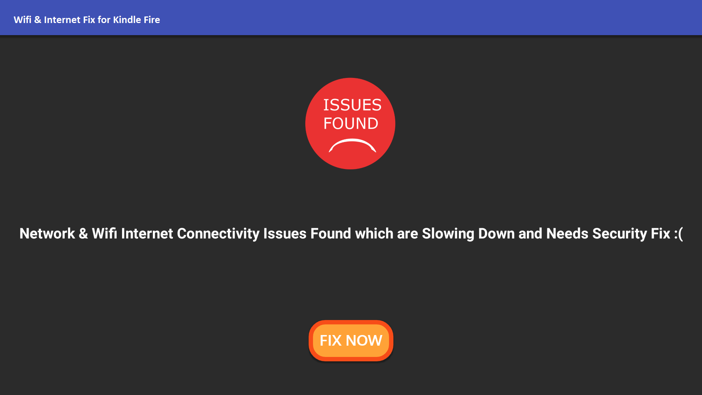Click the Network & Wifi issues message
Viewport: 702px width, 395px height.
coord(351,233)
